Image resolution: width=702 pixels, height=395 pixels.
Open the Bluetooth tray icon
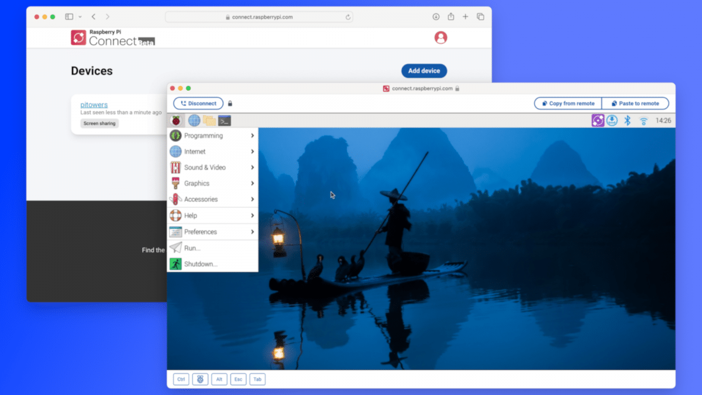[627, 121]
